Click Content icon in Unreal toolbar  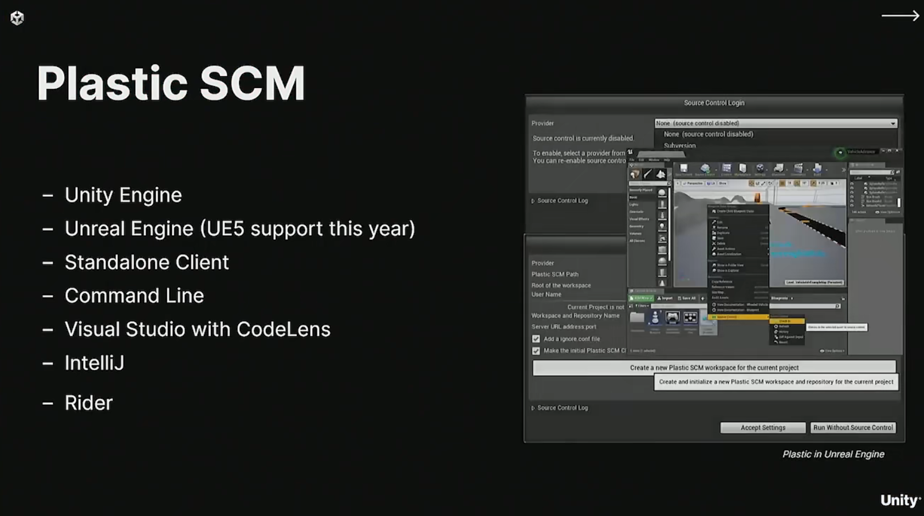[726, 170]
